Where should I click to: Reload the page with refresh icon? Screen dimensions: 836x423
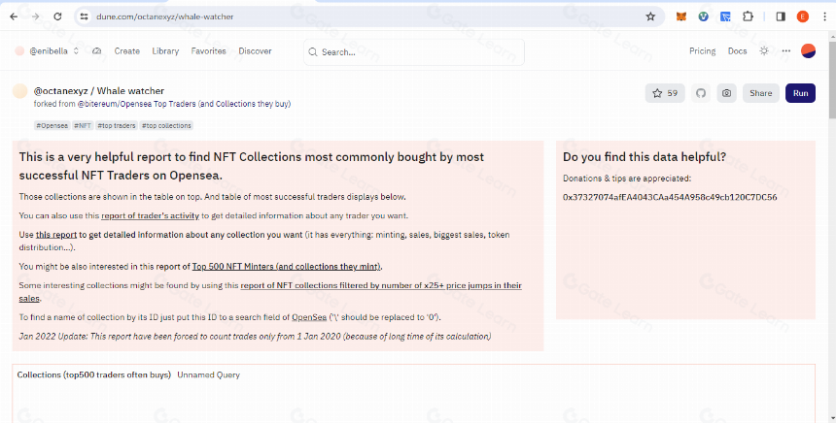coord(57,16)
